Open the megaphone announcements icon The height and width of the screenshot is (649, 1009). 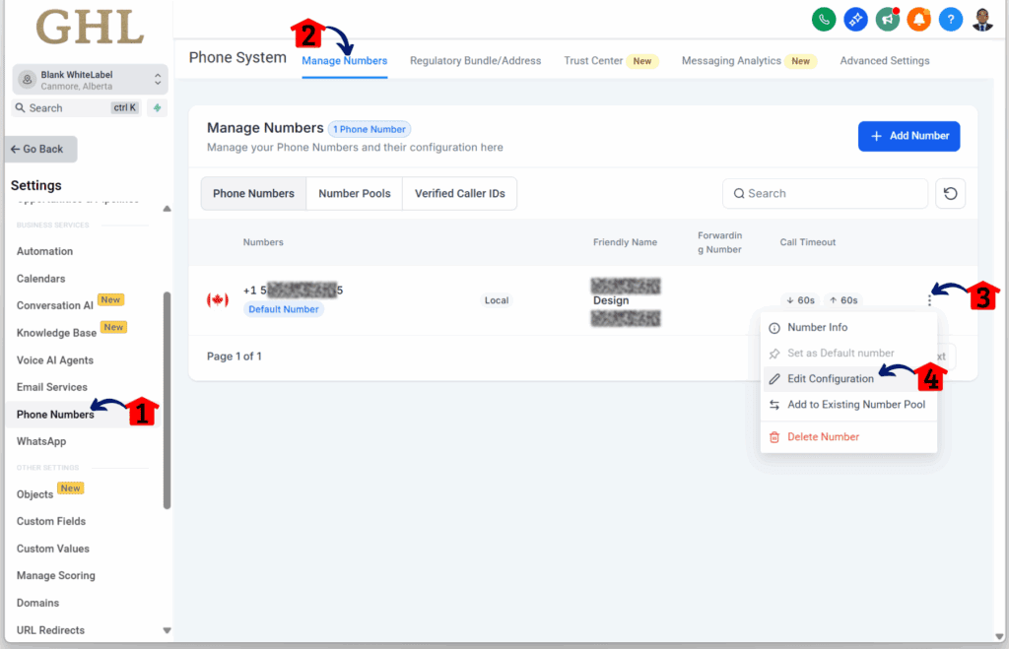point(888,20)
